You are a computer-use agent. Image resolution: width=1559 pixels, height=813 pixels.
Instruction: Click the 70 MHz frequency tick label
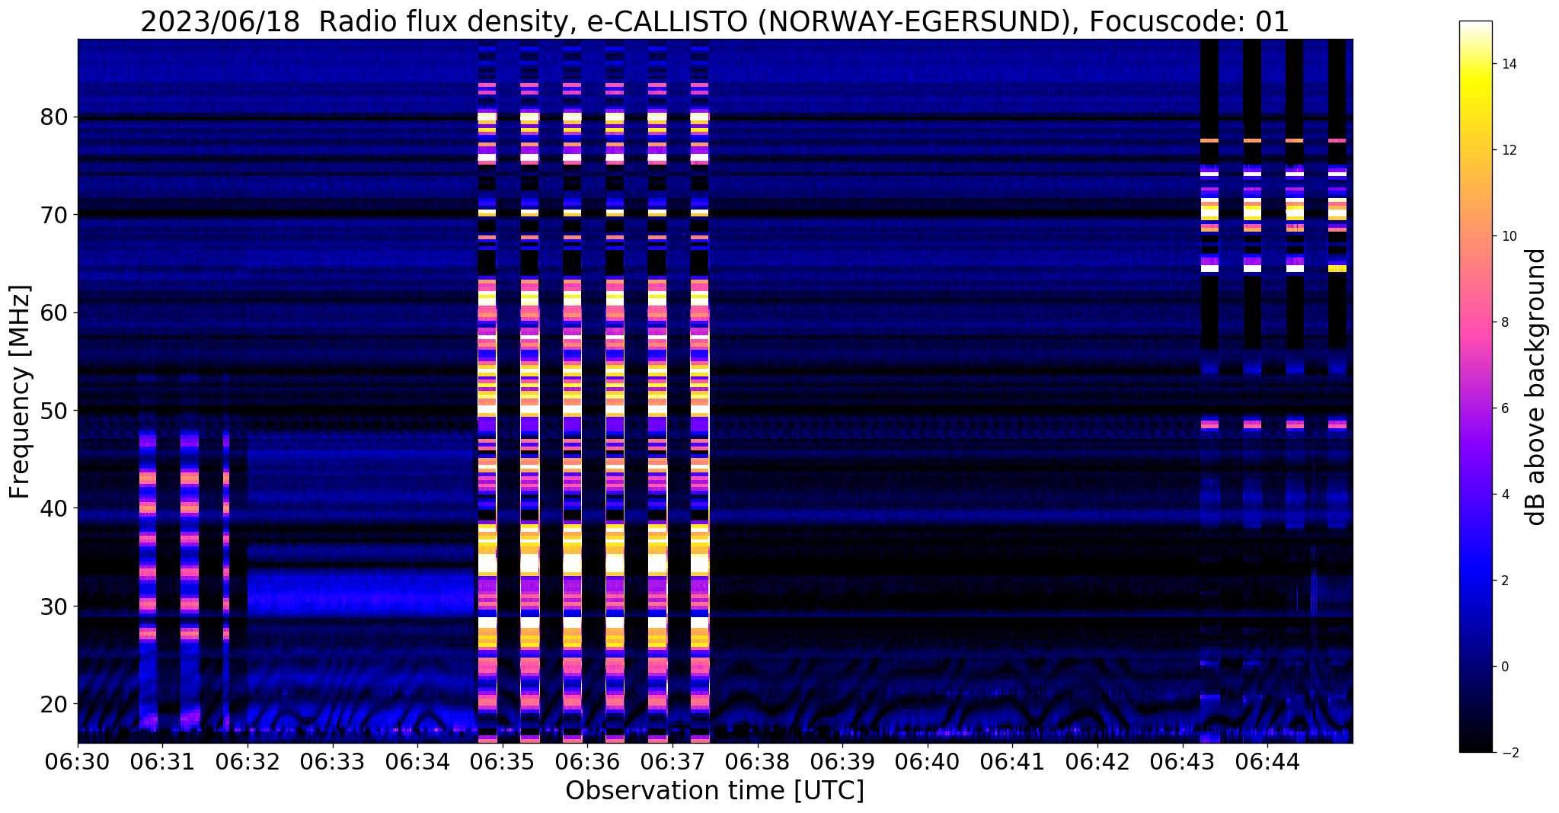pos(55,215)
